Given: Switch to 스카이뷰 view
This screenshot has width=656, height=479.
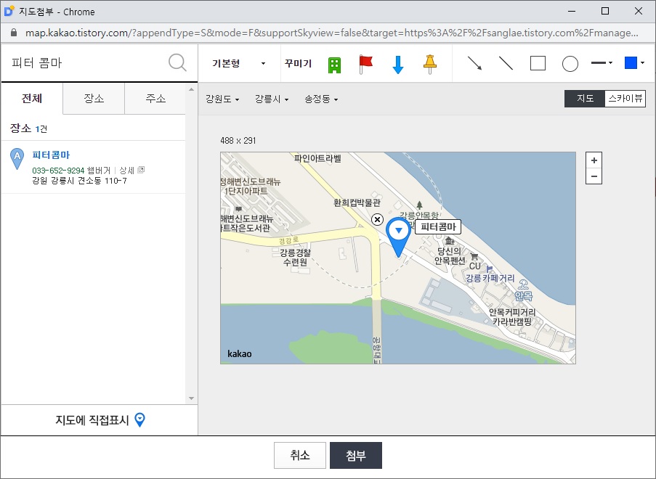Looking at the screenshot, I should tap(625, 99).
